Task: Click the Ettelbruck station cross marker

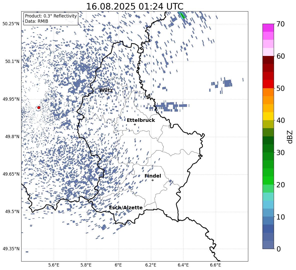Action: (x=135, y=124)
